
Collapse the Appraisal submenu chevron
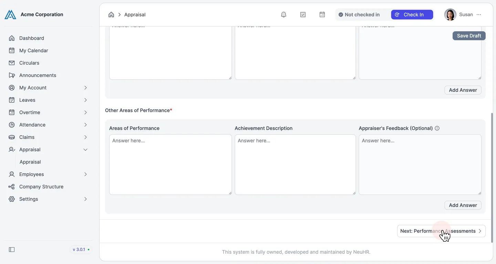pos(85,150)
